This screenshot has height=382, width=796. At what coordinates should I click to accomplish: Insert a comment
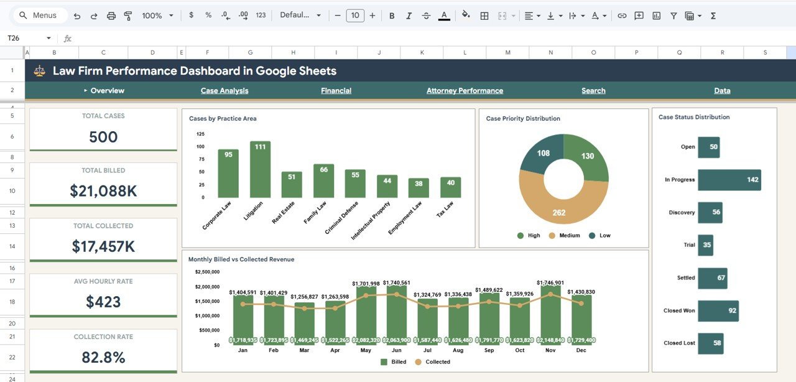tap(639, 15)
